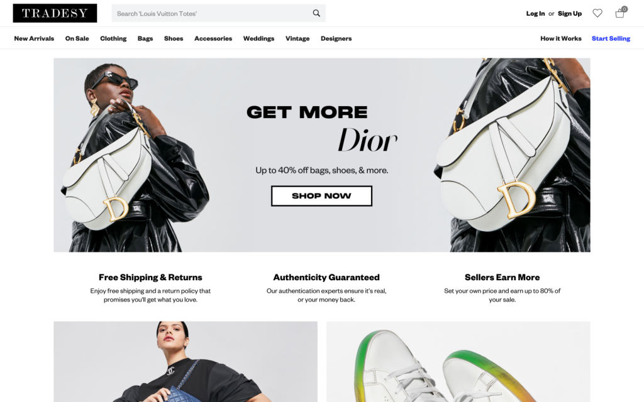
Task: Open the Shoes category
Action: (174, 38)
